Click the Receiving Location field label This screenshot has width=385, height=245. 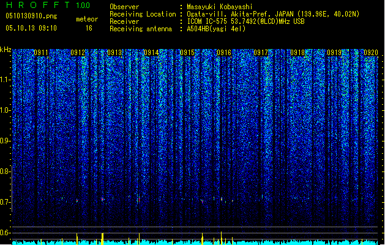(x=143, y=14)
